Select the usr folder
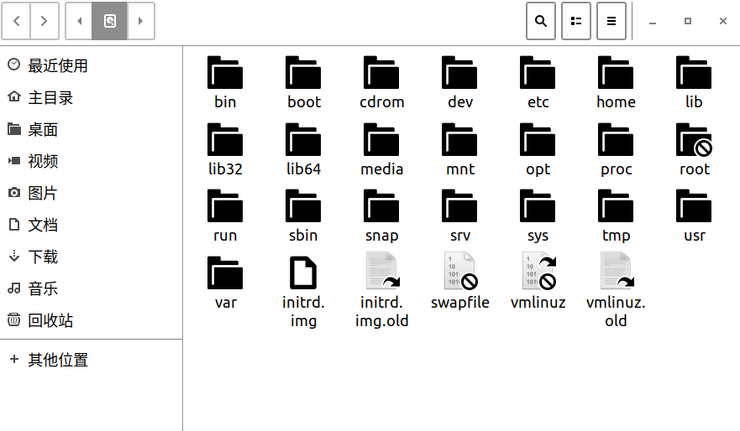 pos(694,215)
